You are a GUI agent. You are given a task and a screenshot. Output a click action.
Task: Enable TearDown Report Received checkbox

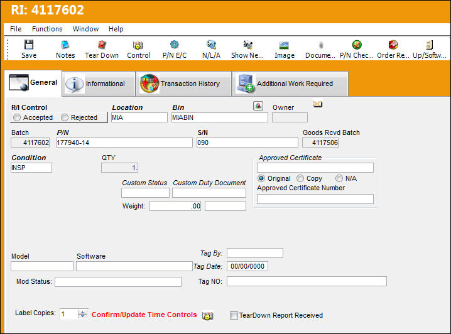coord(234,315)
